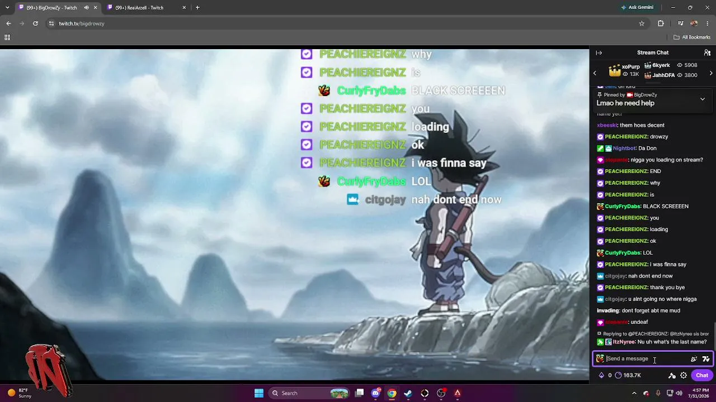Image resolution: width=716 pixels, height=402 pixels.
Task: Open moderator tools sword icon
Action: [672, 375]
